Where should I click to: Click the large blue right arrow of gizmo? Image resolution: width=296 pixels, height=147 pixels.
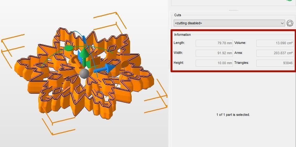click(x=104, y=69)
